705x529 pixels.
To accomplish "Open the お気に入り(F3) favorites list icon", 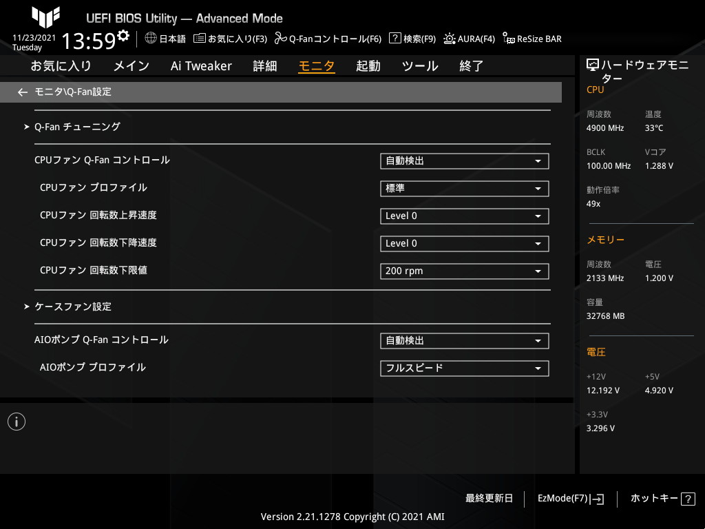I will point(199,39).
